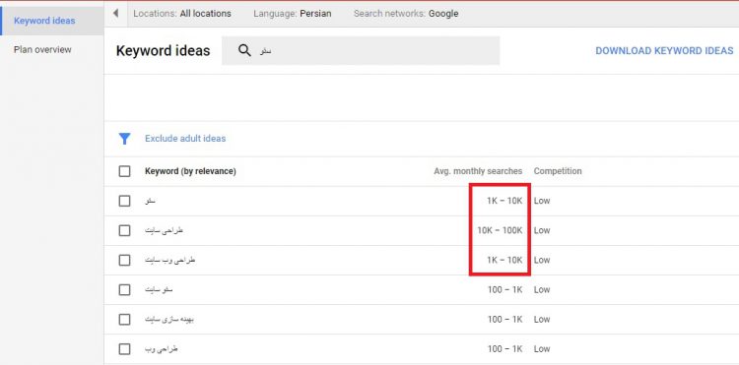
Task: Focus the keyword search input field
Action: (361, 51)
